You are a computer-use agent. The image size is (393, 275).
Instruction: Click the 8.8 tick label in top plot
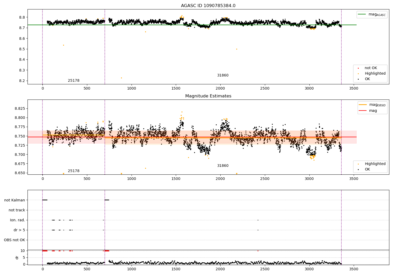(22, 17)
